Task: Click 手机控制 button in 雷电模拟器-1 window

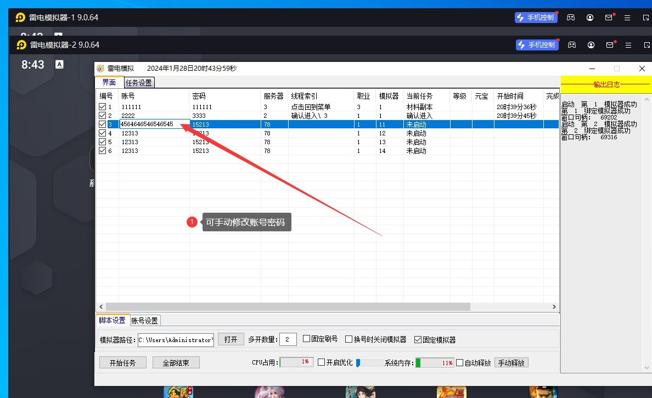Action: (x=536, y=18)
